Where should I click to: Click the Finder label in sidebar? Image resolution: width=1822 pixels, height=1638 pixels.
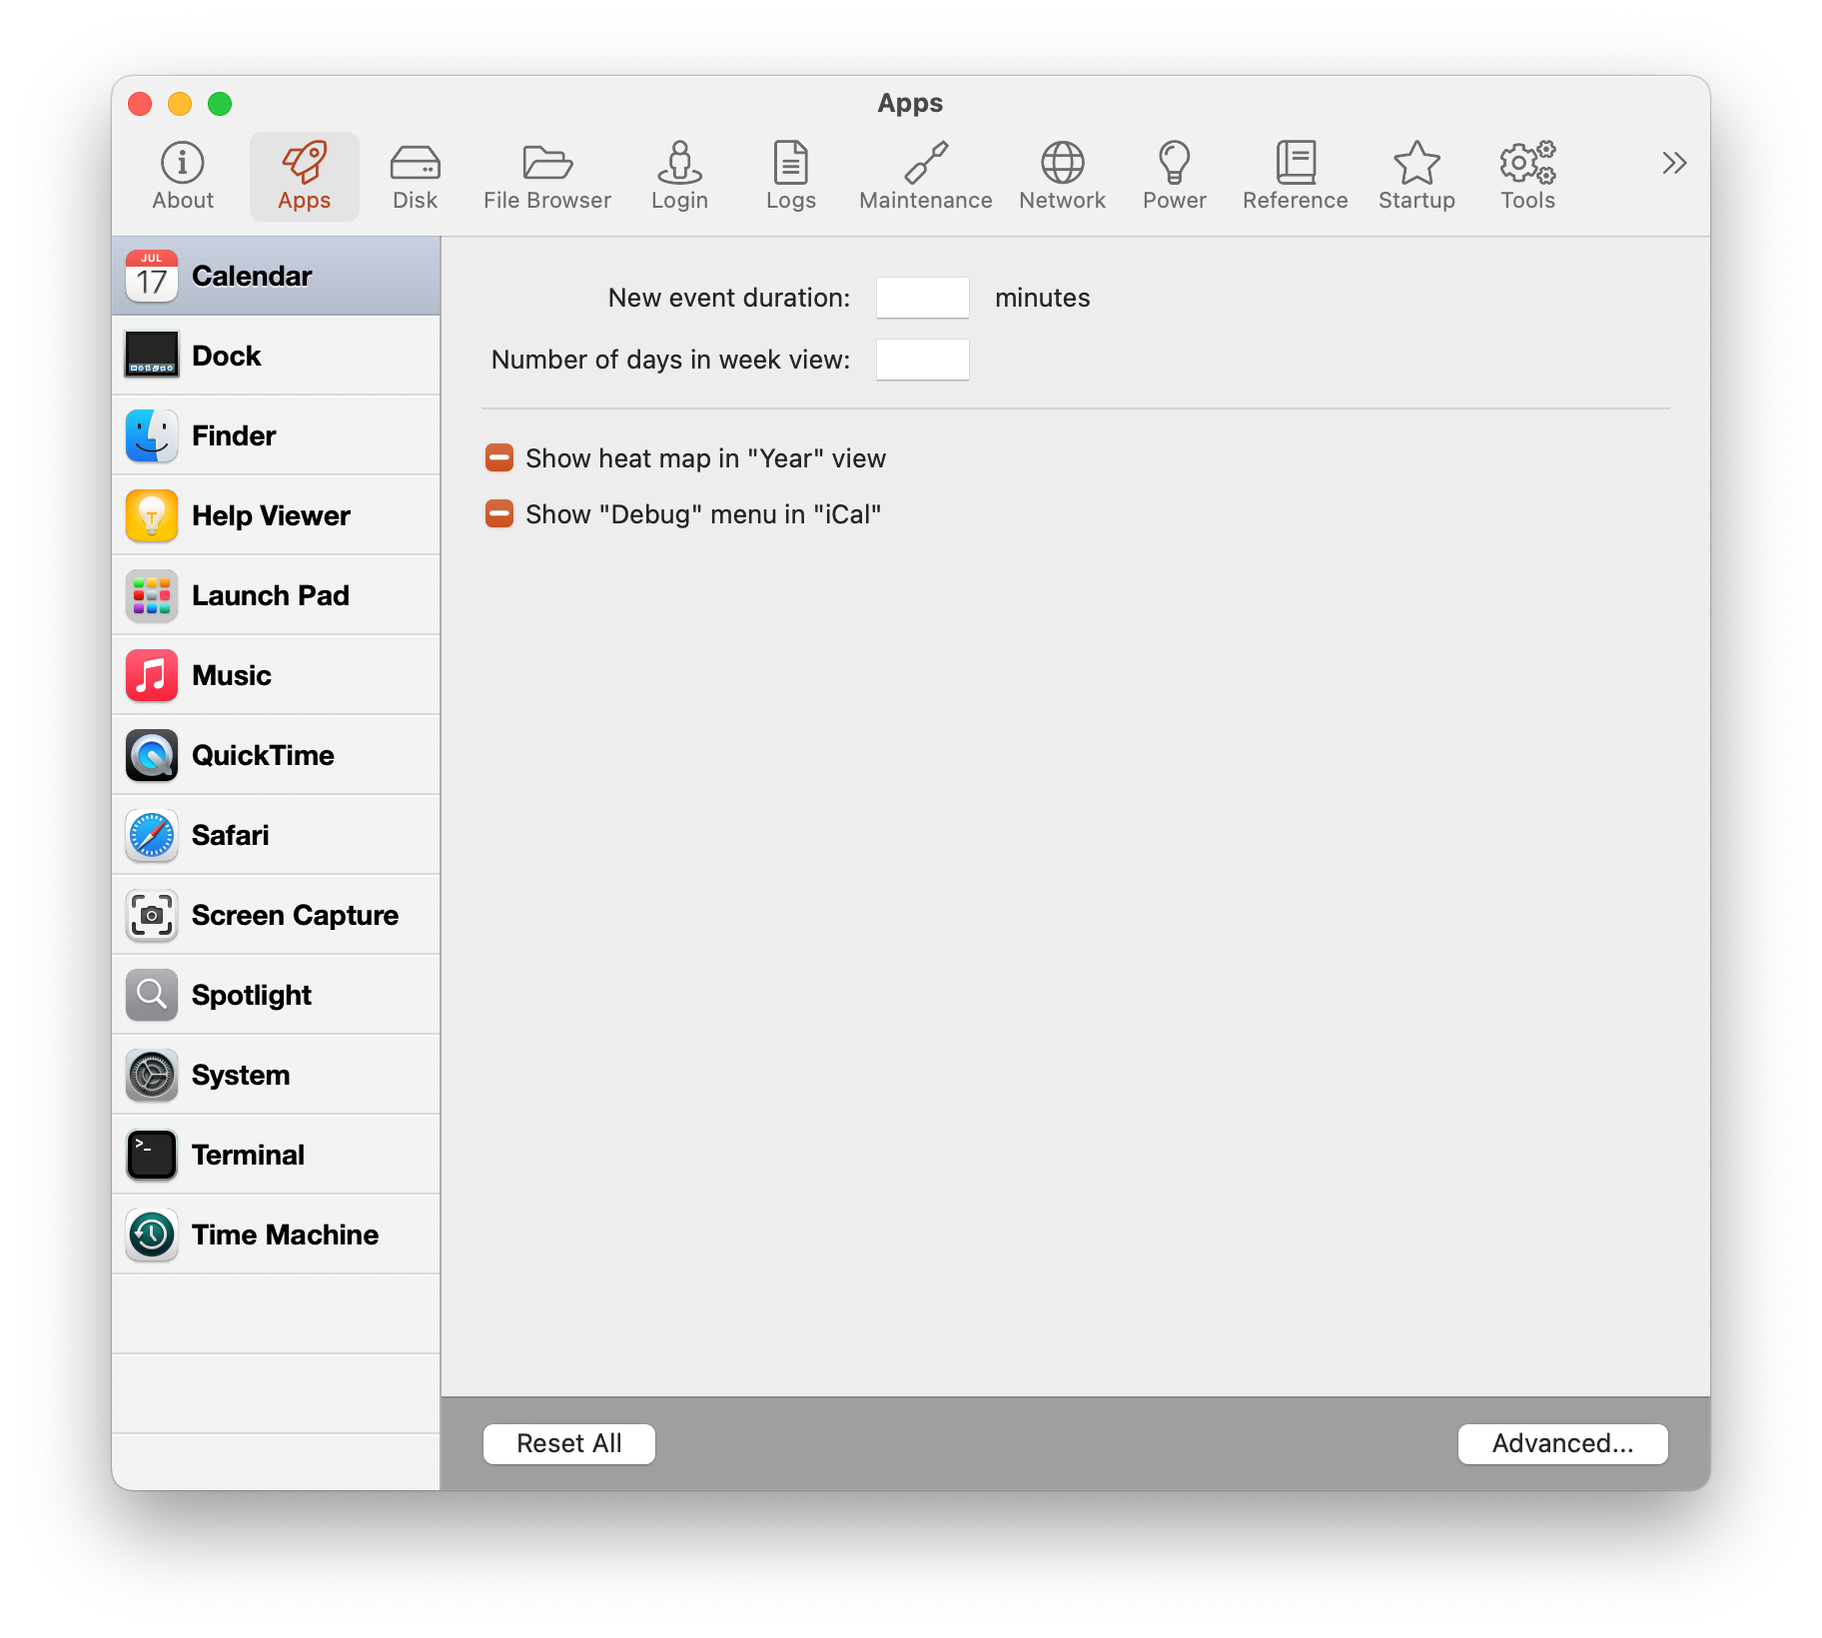pos(234,435)
